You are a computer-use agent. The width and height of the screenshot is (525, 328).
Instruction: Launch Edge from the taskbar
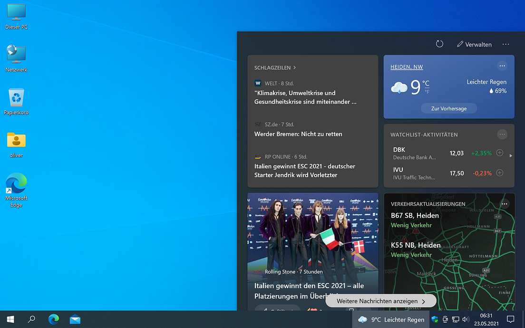(54, 319)
